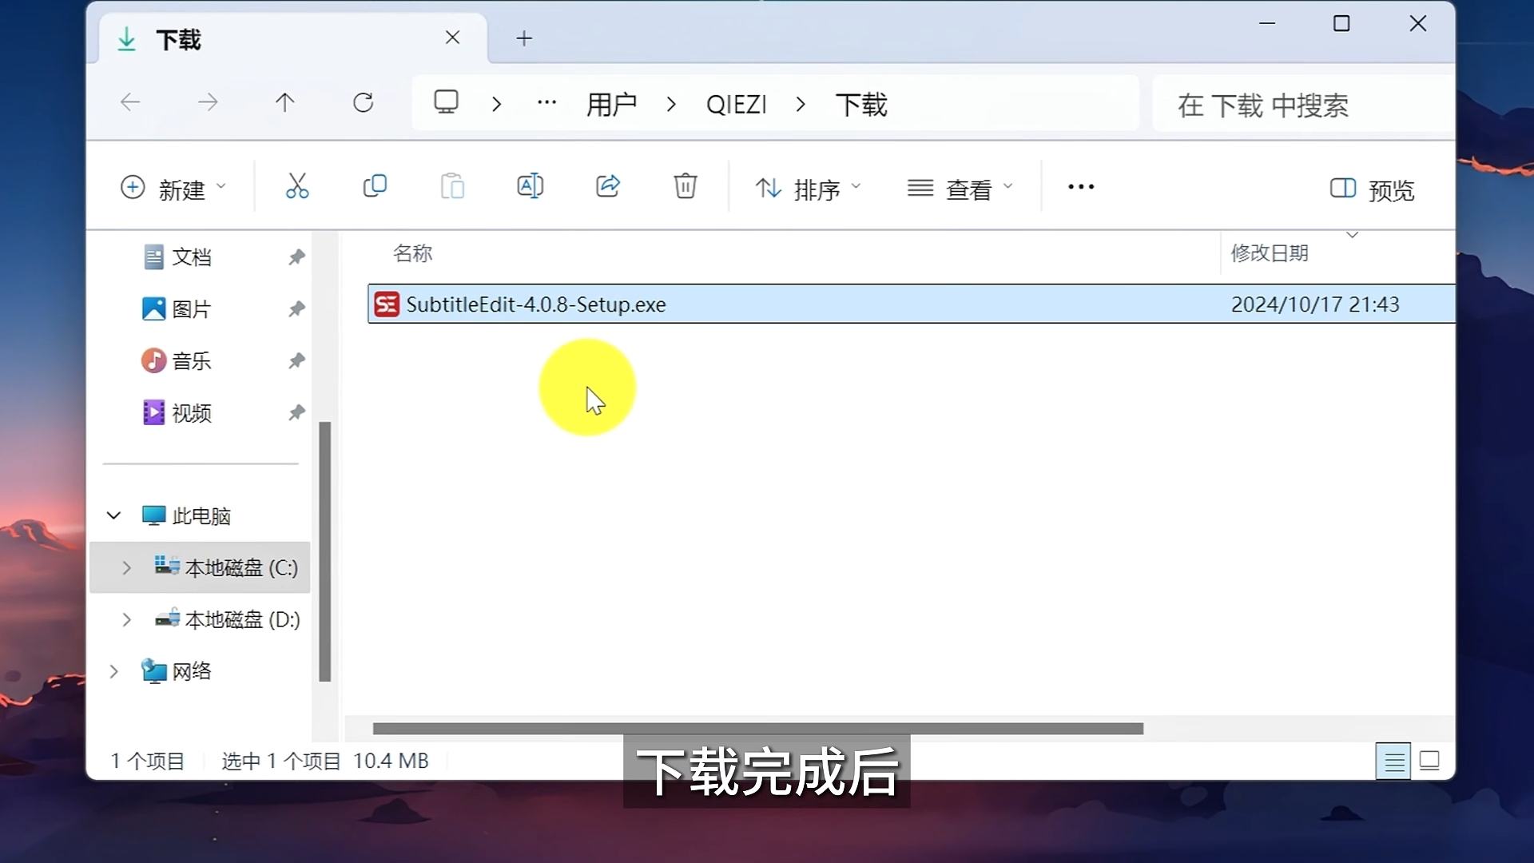This screenshot has width=1534, height=863.
Task: Click the Cut scissors icon
Action: [297, 187]
